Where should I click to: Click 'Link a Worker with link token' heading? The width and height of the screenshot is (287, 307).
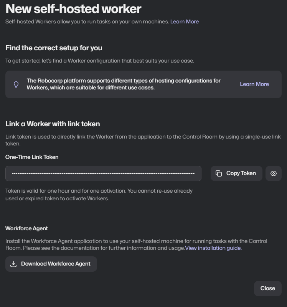53,124
